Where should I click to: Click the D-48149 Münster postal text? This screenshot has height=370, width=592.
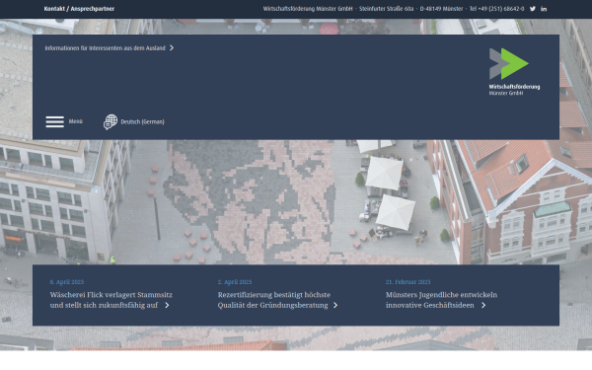[x=441, y=9]
